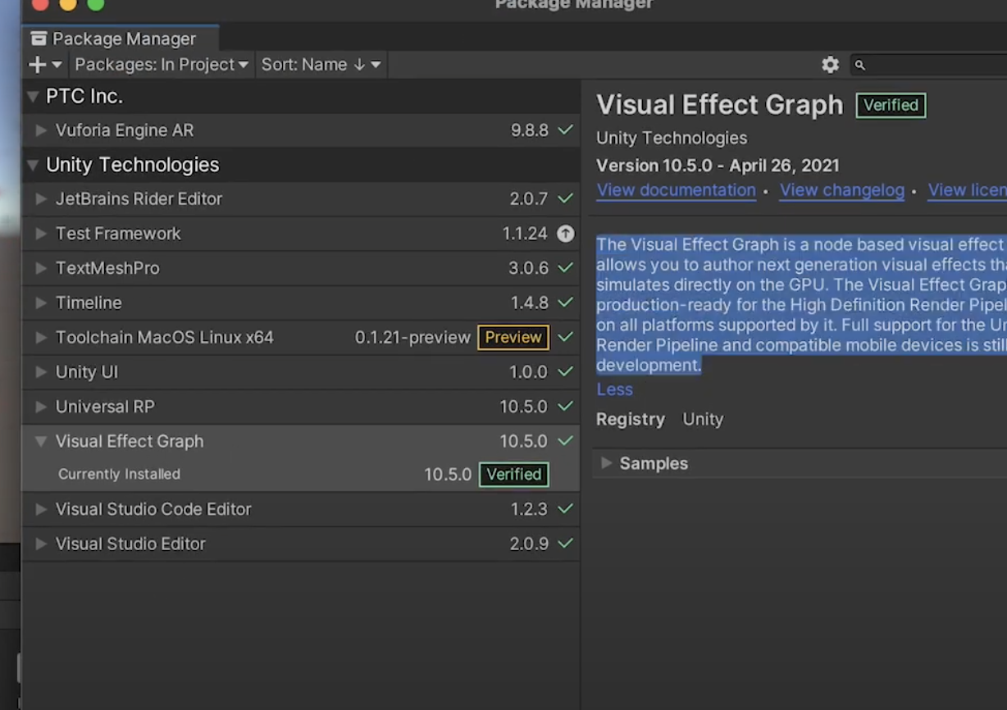Viewport: 1007px width, 710px height.
Task: Expand the TextMeshPro versions arrow
Action: click(x=40, y=268)
